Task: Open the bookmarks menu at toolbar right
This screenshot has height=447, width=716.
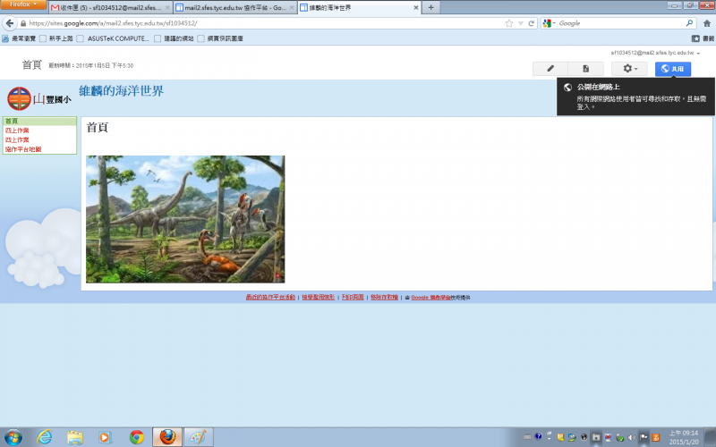Action: (x=703, y=38)
